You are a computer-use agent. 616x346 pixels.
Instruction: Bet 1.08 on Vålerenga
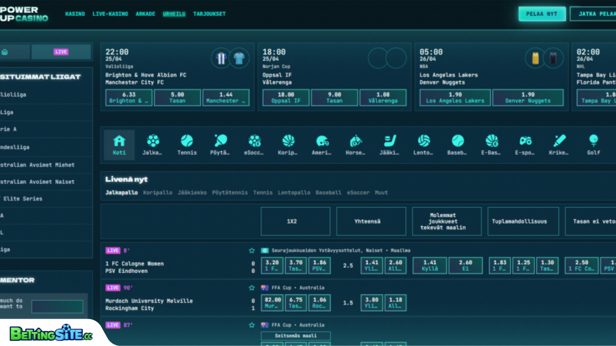pos(383,98)
